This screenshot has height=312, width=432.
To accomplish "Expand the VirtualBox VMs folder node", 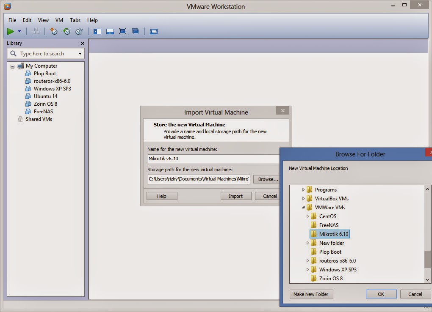I will pyautogui.click(x=303, y=198).
